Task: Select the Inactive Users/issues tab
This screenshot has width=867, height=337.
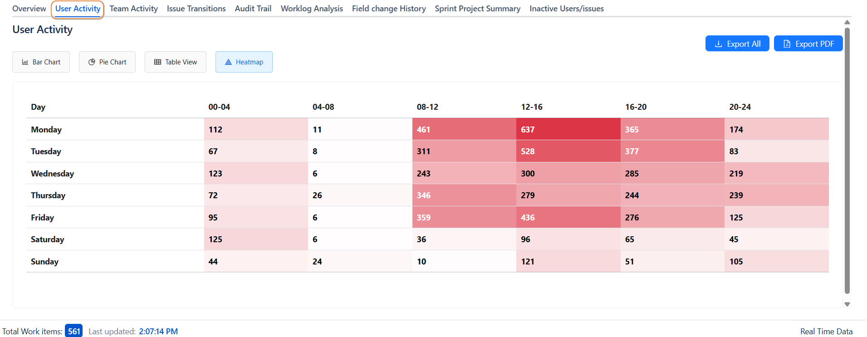Action: coord(566,9)
